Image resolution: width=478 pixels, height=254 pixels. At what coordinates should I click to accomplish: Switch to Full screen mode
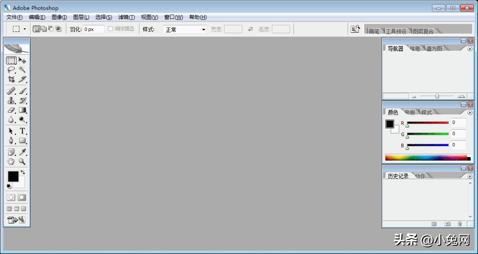23,209
